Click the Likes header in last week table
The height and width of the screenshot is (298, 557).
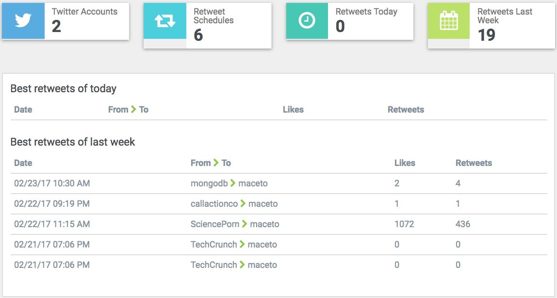(405, 163)
